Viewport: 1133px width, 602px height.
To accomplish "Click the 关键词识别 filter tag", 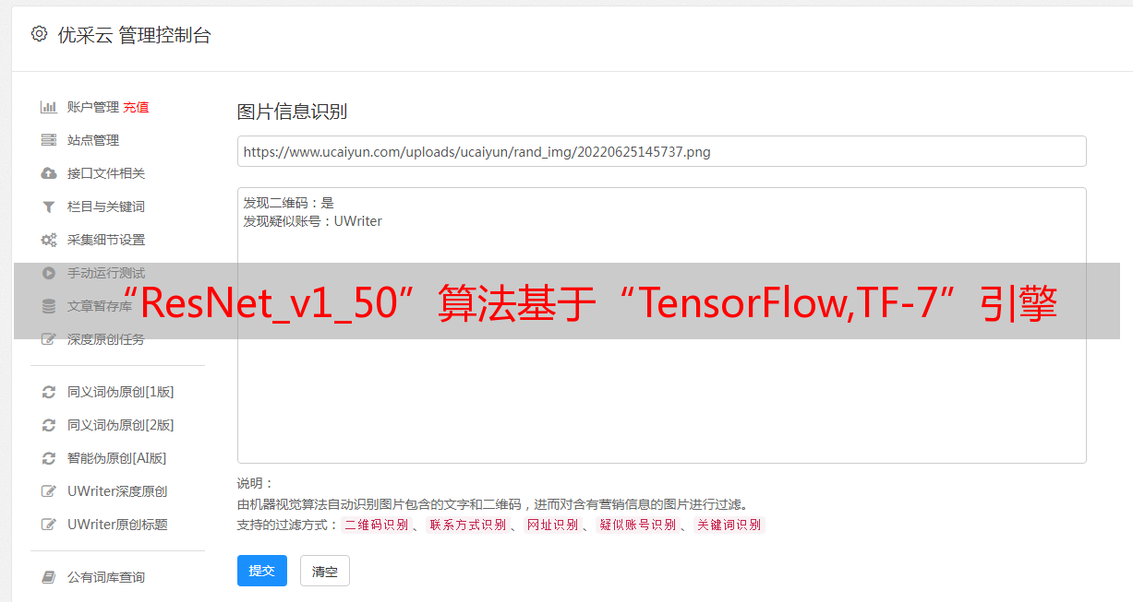I will point(729,525).
